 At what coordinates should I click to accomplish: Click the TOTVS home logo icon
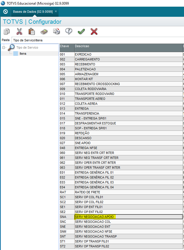pyautogui.click(x=5, y=12)
